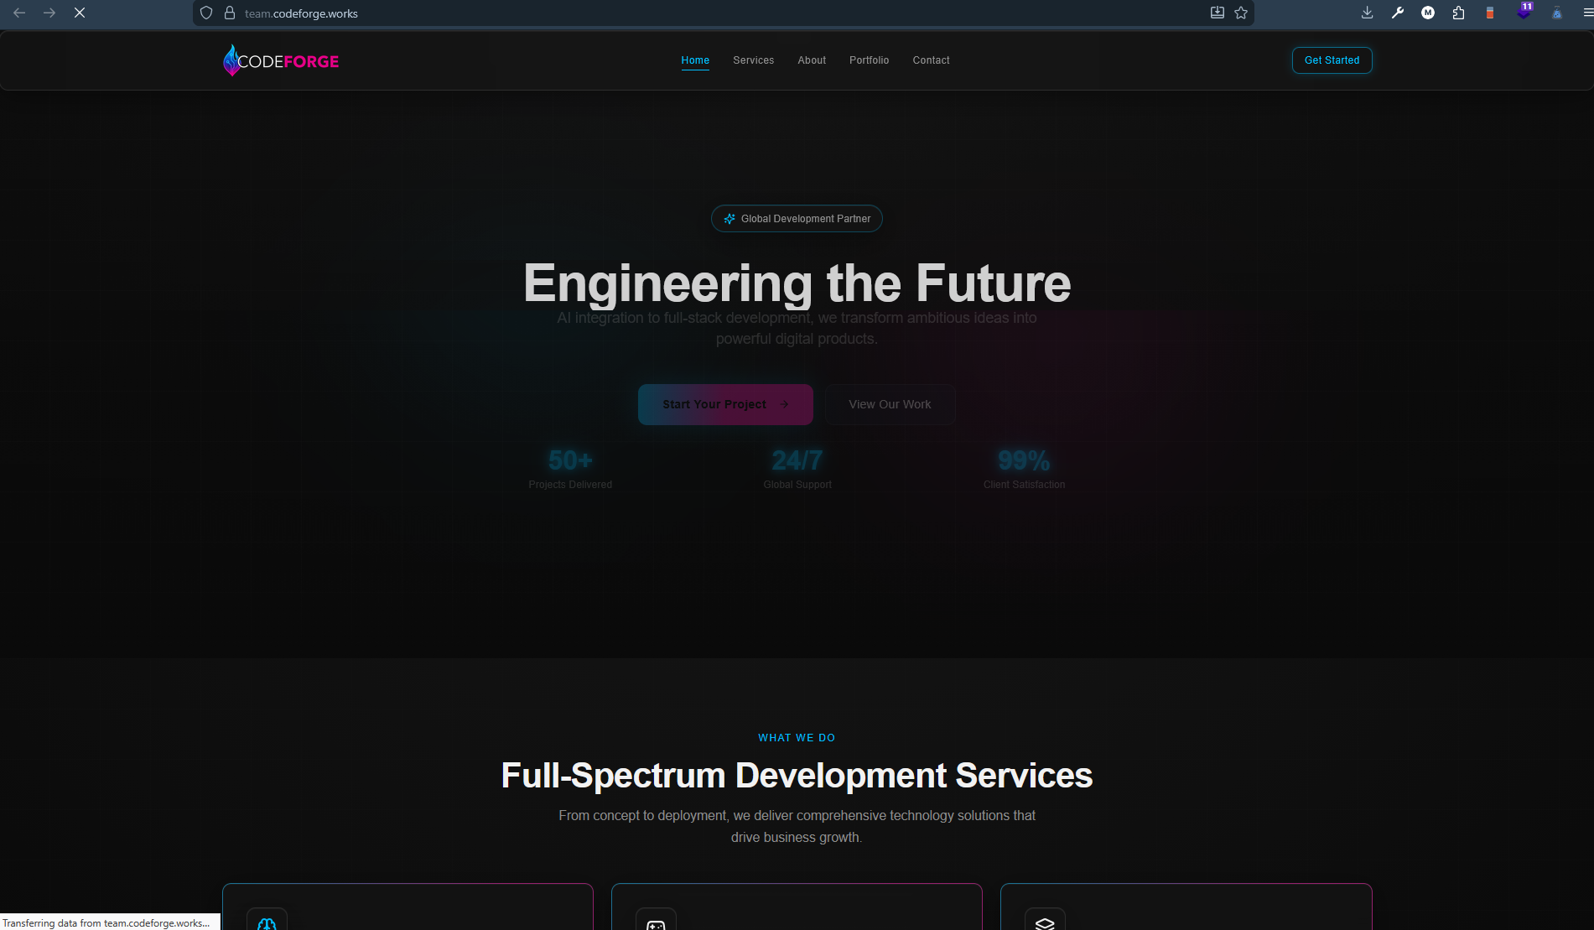This screenshot has height=930, width=1594.
Task: Click the stacked layers service card icon
Action: pos(1046,923)
